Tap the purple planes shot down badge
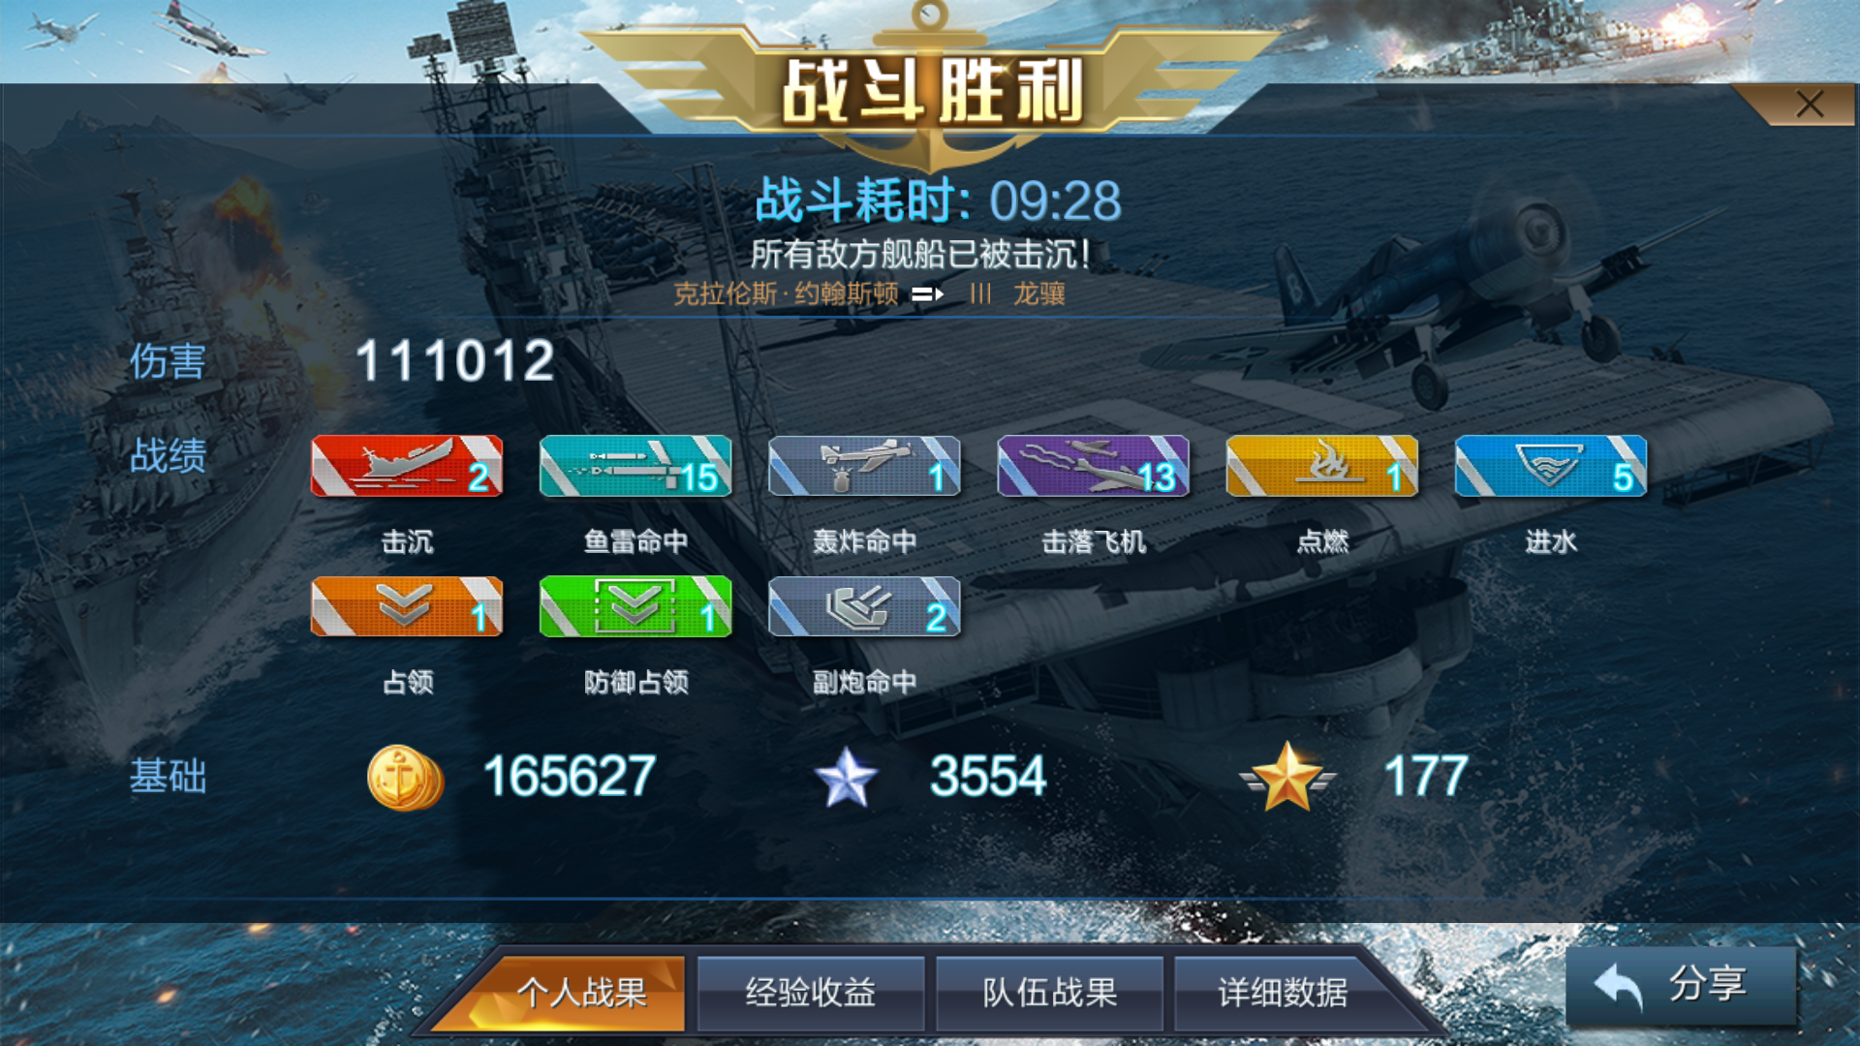This screenshot has height=1046, width=1860. 1093,466
